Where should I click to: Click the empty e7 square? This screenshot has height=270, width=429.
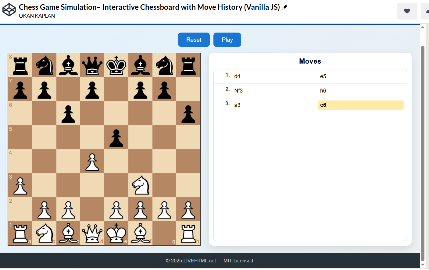(116, 89)
